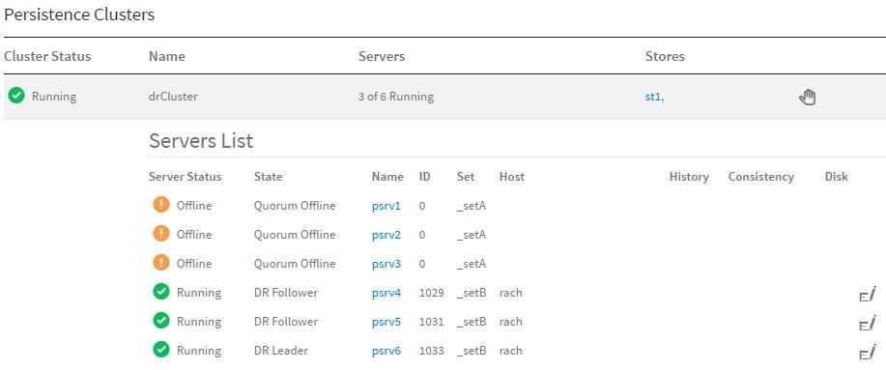Click the Server Status column header
This screenshot has height=370, width=886.
pyautogui.click(x=186, y=177)
